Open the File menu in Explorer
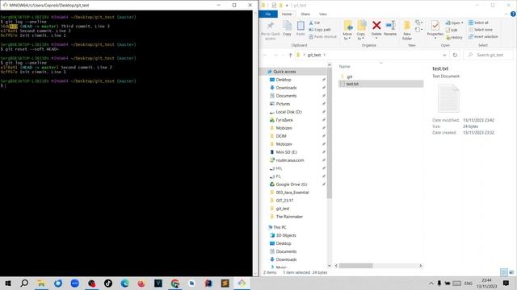 pyautogui.click(x=268, y=14)
